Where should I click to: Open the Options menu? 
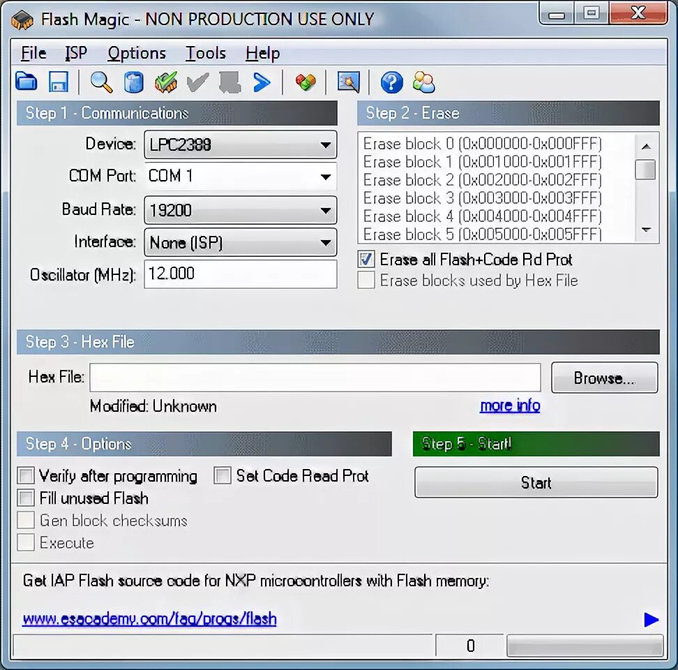[137, 53]
